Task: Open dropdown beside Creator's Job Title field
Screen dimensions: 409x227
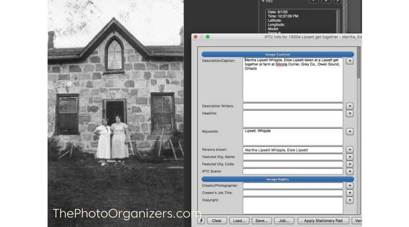Action: click(350, 193)
